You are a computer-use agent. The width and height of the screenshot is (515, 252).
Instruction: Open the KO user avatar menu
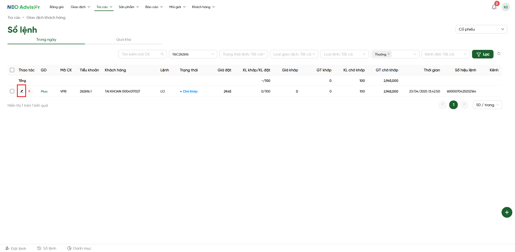point(506,7)
